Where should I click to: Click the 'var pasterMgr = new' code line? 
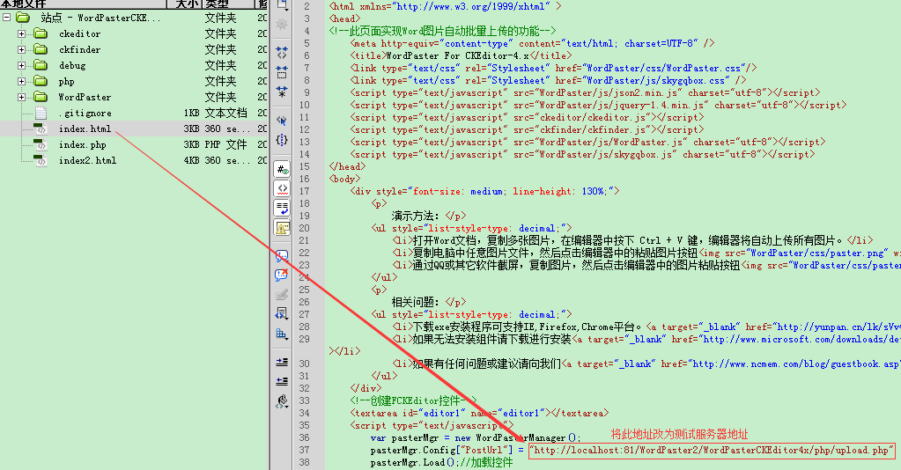[476, 437]
